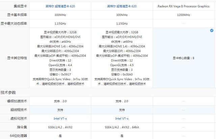Click the 显卡基本频率 row label
The width and height of the screenshot is (216, 139).
tap(17, 15)
